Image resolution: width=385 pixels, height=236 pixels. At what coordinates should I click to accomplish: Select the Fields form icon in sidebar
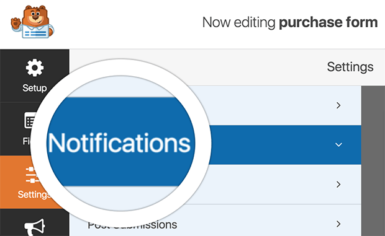30,120
